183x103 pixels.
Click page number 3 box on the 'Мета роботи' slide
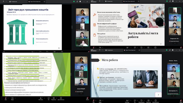point(158,95)
